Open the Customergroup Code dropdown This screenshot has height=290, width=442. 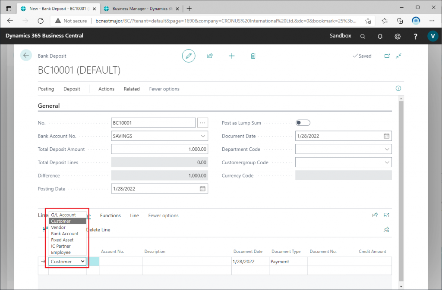[387, 162]
